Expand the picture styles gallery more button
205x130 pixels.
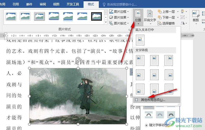(106, 22)
